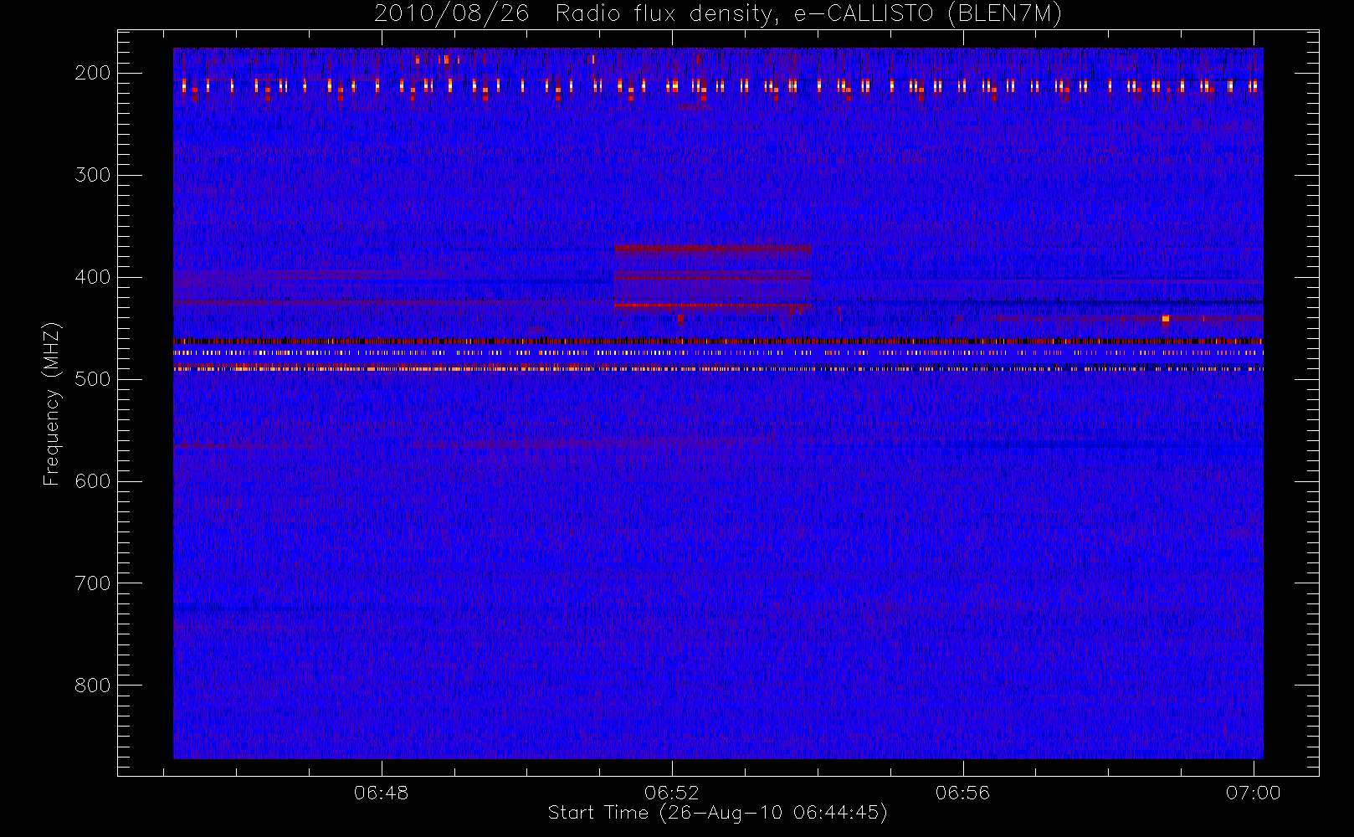Viewport: 1354px width, 837px height.
Task: Click the 500 frequency tick label
Action: pyautogui.click(x=93, y=379)
